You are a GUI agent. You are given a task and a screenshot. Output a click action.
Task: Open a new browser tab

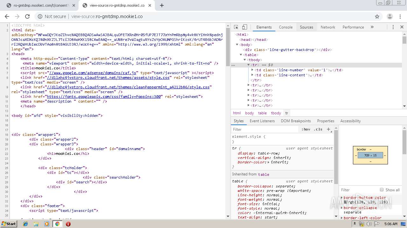coord(162,5)
